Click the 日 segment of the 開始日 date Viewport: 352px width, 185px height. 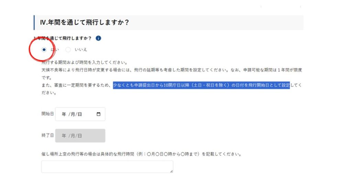tap(79, 114)
